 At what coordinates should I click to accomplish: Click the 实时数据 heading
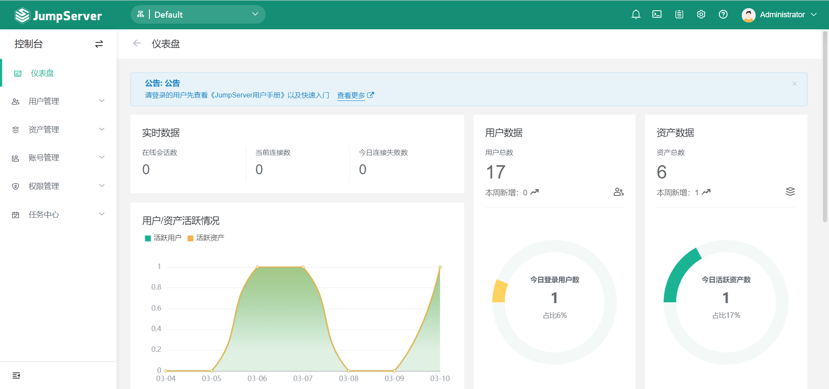[x=161, y=133]
